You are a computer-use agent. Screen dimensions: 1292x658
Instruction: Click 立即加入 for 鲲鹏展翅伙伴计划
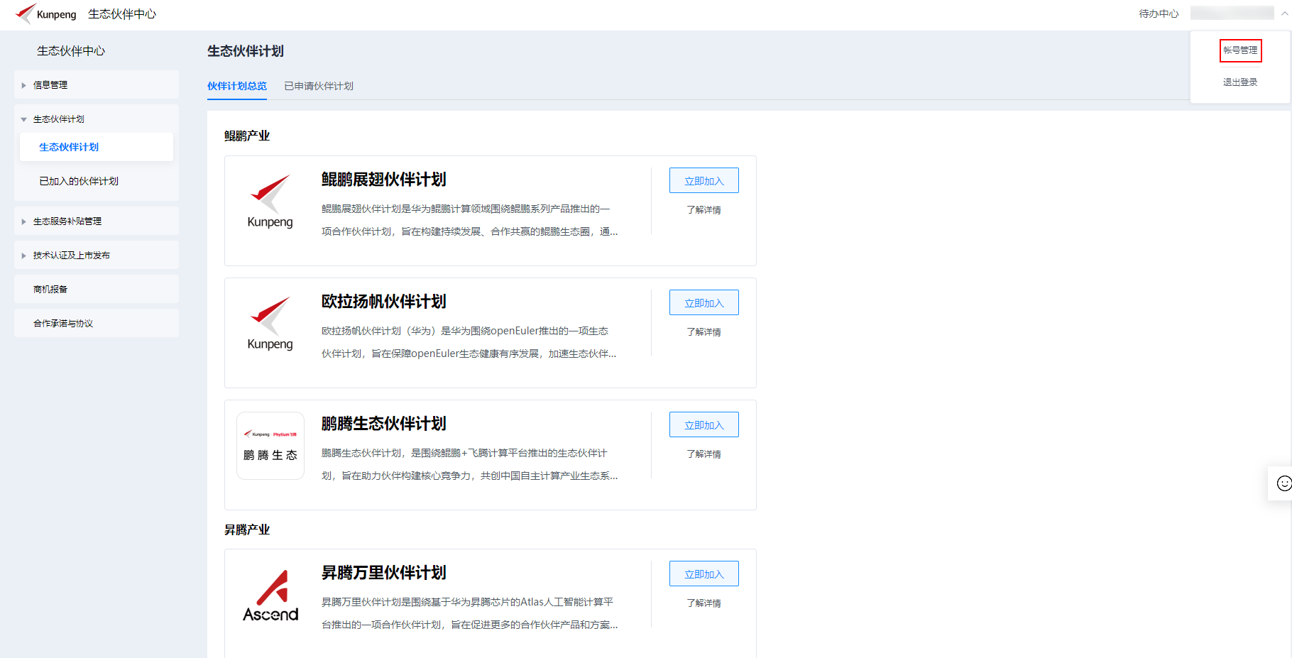[704, 180]
